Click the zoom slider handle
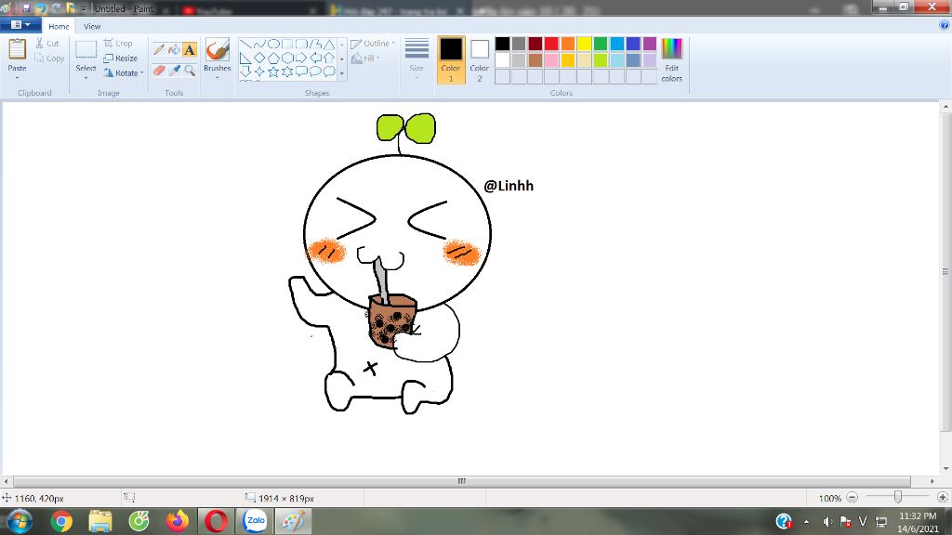 897,498
